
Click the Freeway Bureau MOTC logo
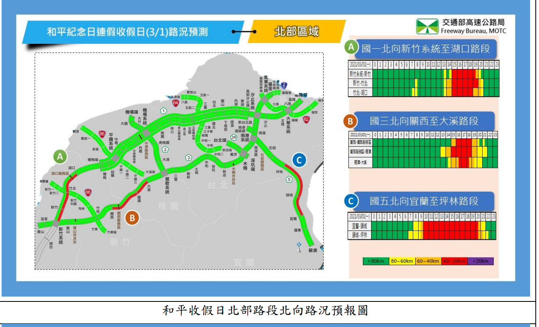tap(427, 26)
